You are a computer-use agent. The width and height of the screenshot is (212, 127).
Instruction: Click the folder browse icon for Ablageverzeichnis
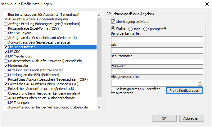(200, 83)
